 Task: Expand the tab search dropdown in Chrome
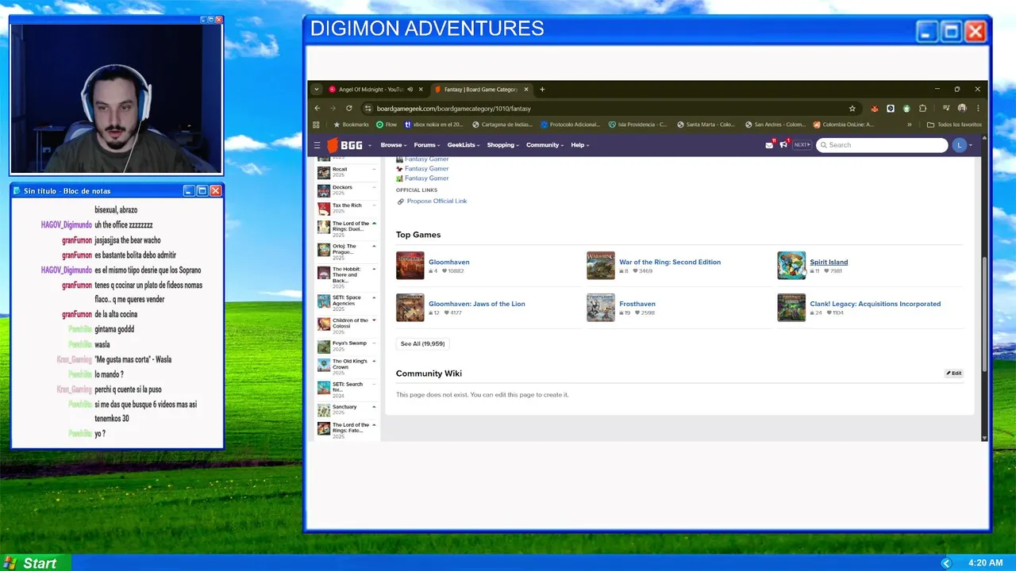[317, 90]
